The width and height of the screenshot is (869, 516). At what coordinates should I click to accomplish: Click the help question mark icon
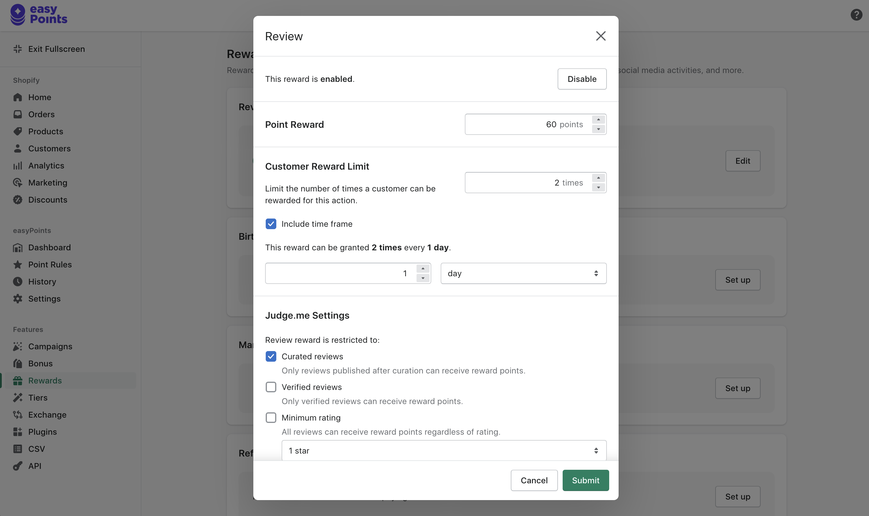pos(856,15)
